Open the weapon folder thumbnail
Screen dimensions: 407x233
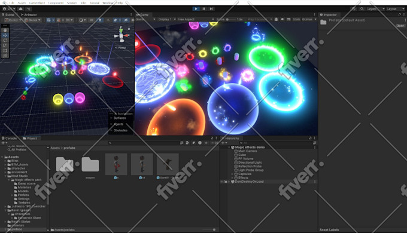[90, 164]
